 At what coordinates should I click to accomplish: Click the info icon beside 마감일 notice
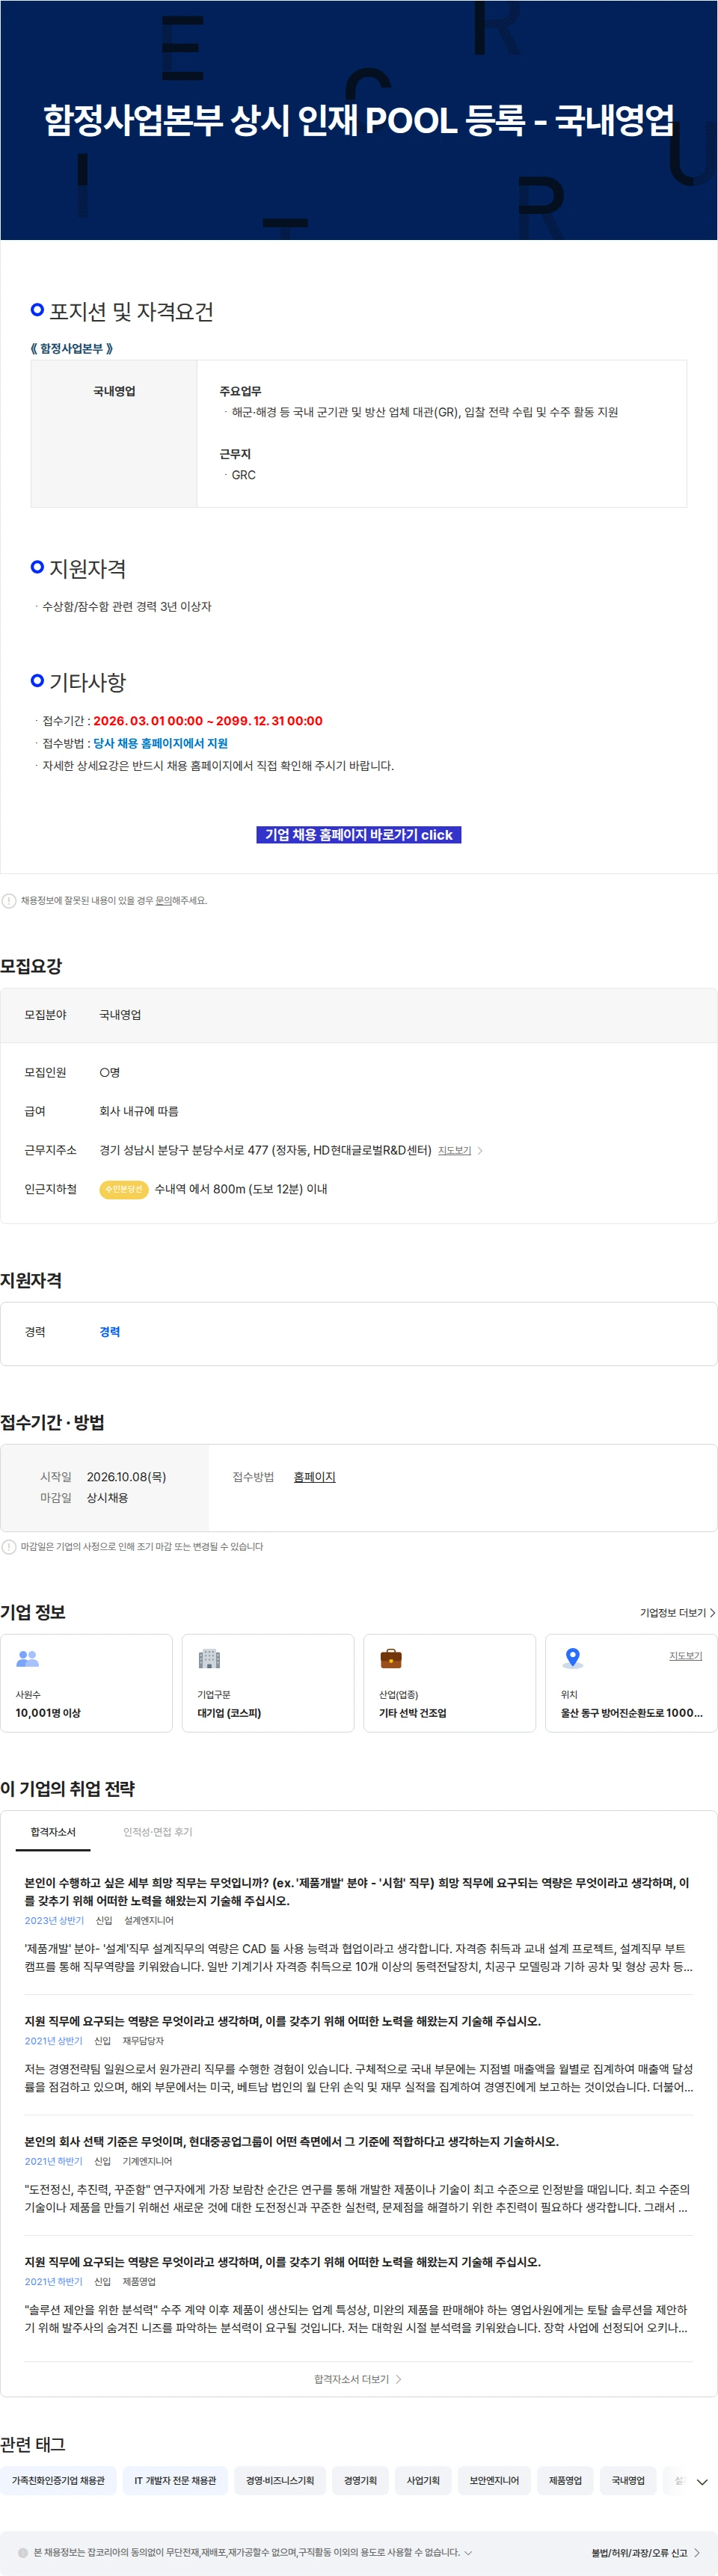(9, 1546)
